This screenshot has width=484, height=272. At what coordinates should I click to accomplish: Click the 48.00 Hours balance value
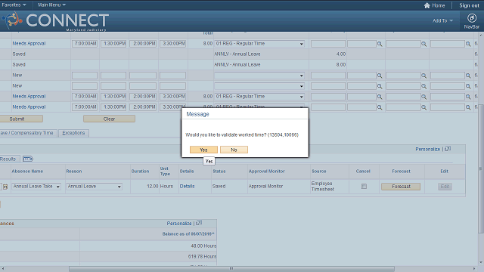(203, 246)
